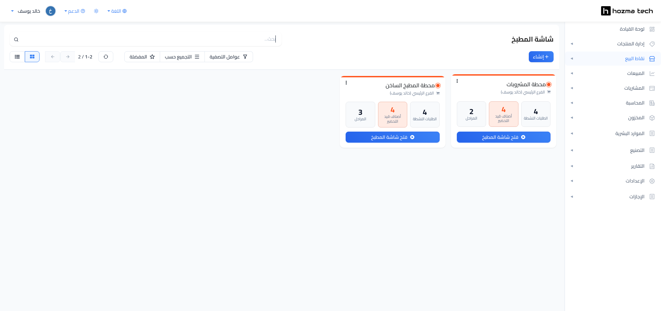
Task: Expand المخزون sidebar section
Action: (613, 118)
